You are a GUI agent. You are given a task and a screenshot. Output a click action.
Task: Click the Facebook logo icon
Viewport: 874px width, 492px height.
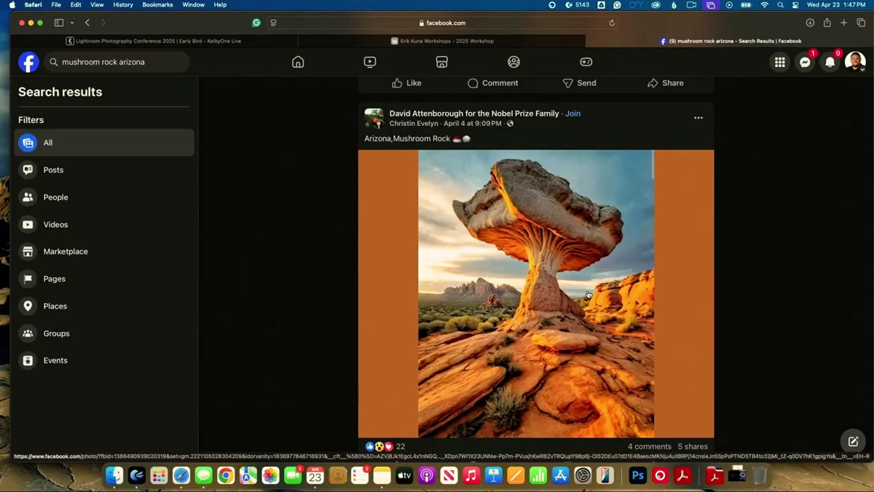(x=28, y=62)
